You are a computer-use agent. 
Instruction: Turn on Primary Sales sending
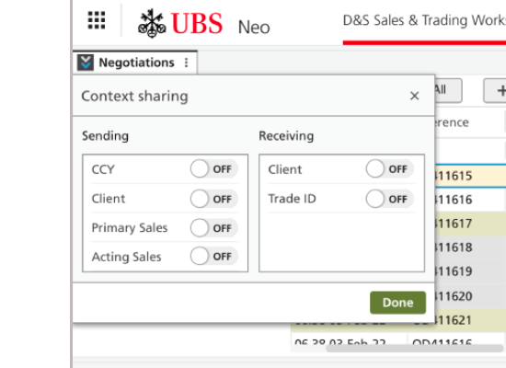click(x=214, y=228)
